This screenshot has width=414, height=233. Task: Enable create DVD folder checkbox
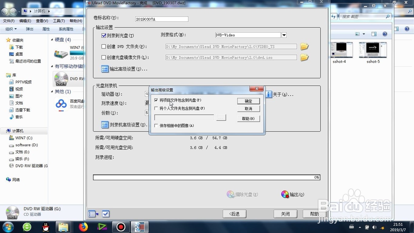click(x=104, y=46)
